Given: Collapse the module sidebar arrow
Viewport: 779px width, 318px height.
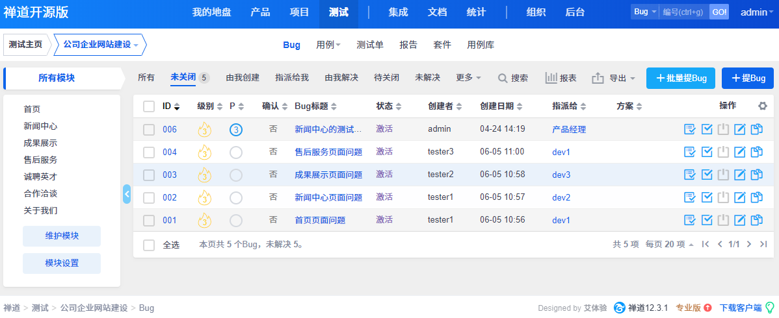Looking at the screenshot, I should 127,193.
